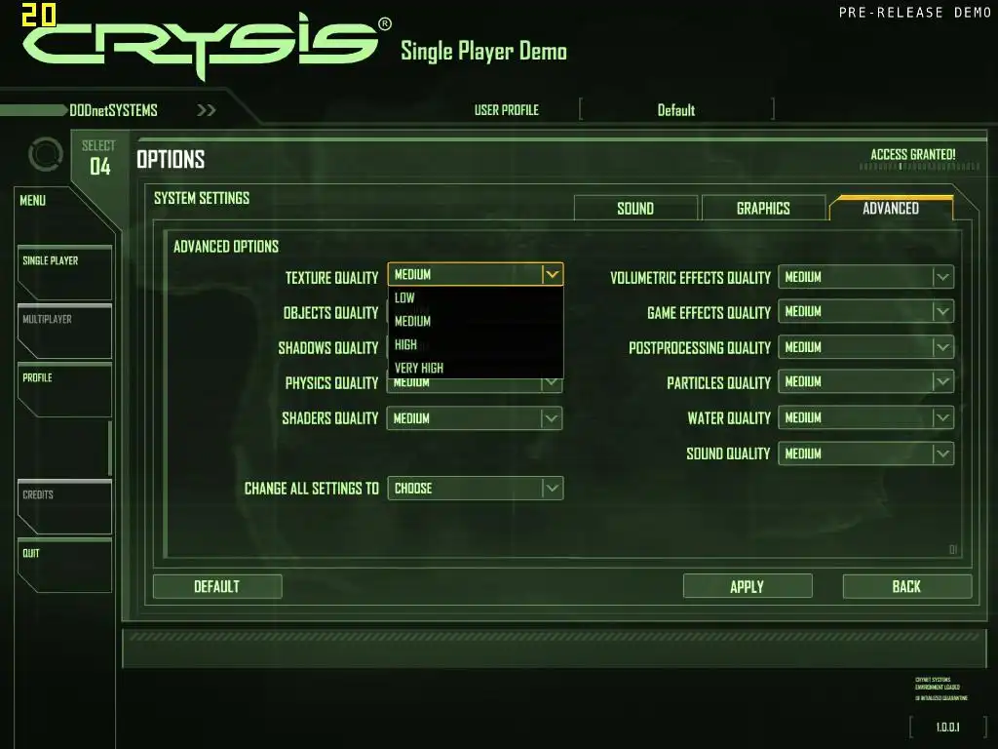Click the version number 1.0.0.1
Viewport: 998px width, 749px height.
947,727
